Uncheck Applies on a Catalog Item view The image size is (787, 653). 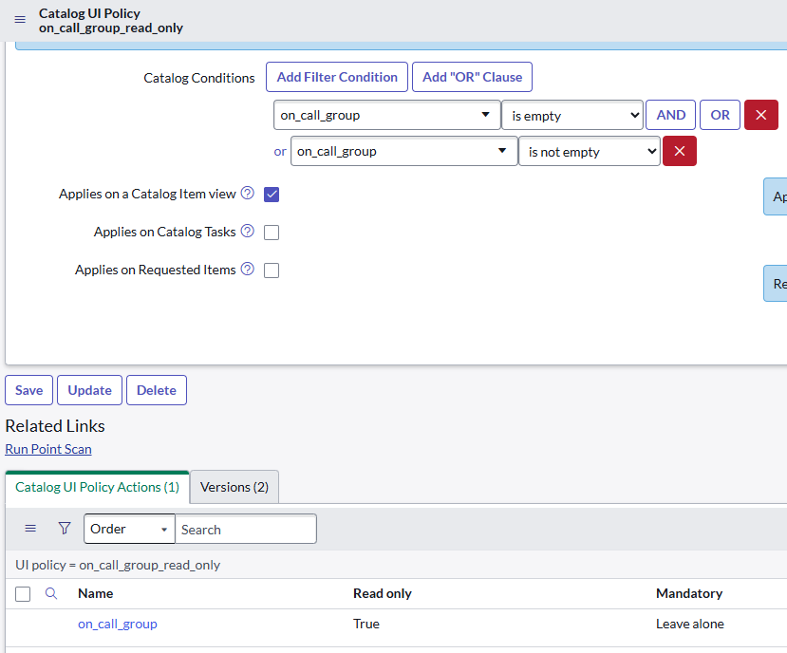[272, 195]
